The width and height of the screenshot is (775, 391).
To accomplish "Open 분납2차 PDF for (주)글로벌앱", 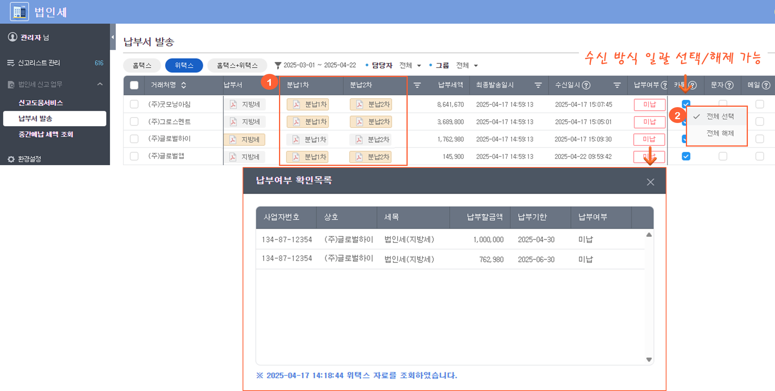I will tap(370, 157).
